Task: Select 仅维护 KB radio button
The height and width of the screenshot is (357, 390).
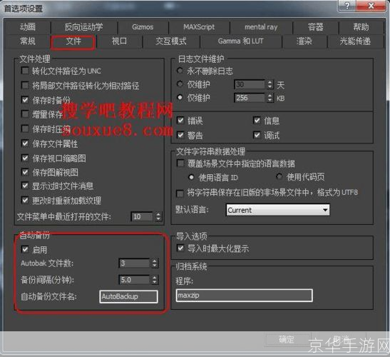Action: (x=180, y=98)
